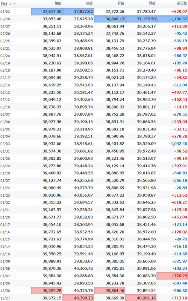Select the 12/27 change +713.10
This screenshot has width=188, height=301.
pos(179,298)
